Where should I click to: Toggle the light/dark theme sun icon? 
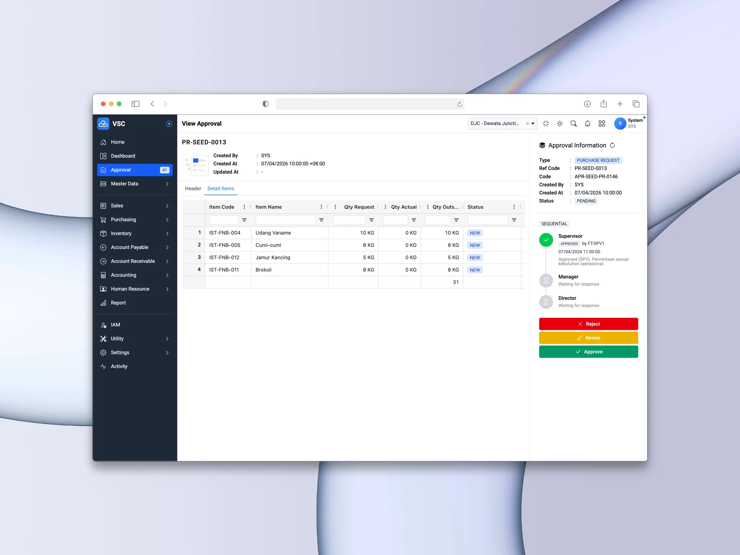pos(560,124)
